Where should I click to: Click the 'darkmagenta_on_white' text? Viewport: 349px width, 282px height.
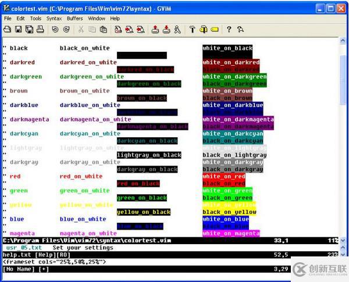point(95,119)
